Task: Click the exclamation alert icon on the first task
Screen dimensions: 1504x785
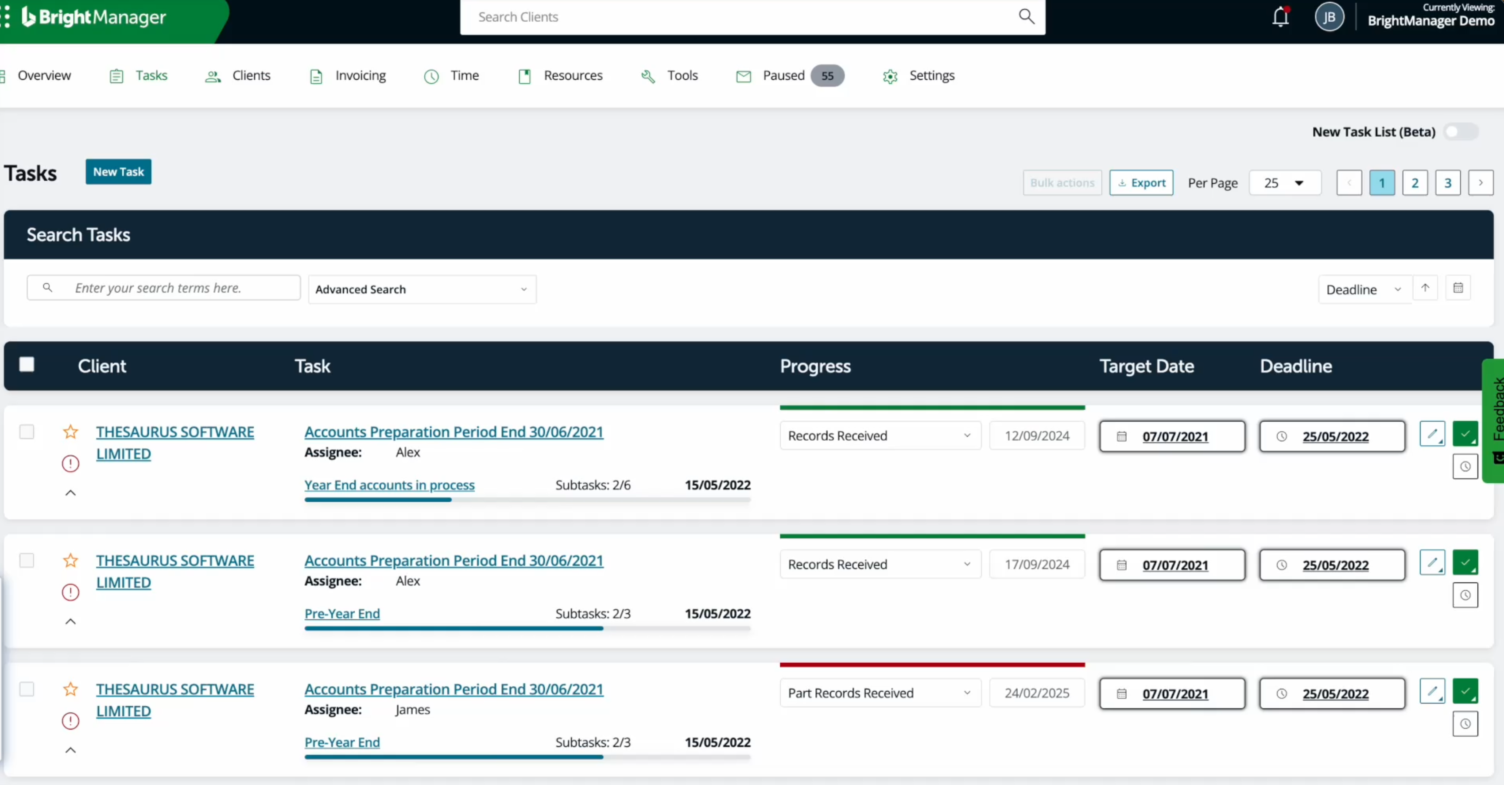Action: [70, 463]
